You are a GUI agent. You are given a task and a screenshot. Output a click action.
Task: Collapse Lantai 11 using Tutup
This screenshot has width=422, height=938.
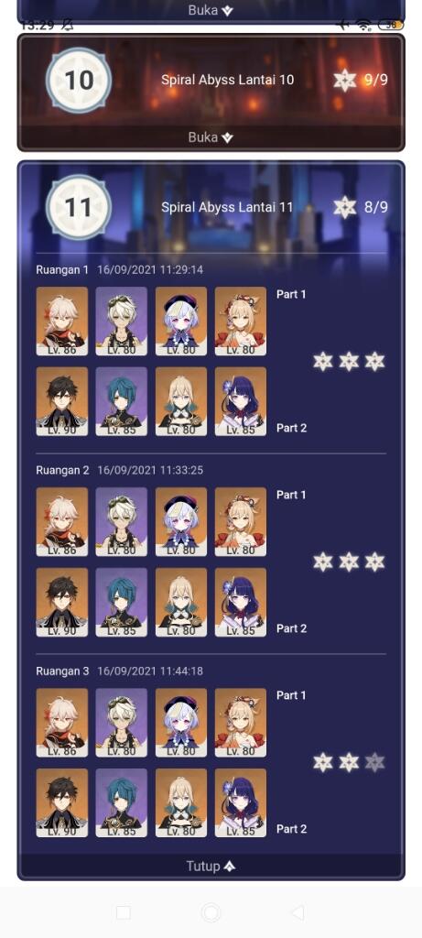[x=211, y=867]
